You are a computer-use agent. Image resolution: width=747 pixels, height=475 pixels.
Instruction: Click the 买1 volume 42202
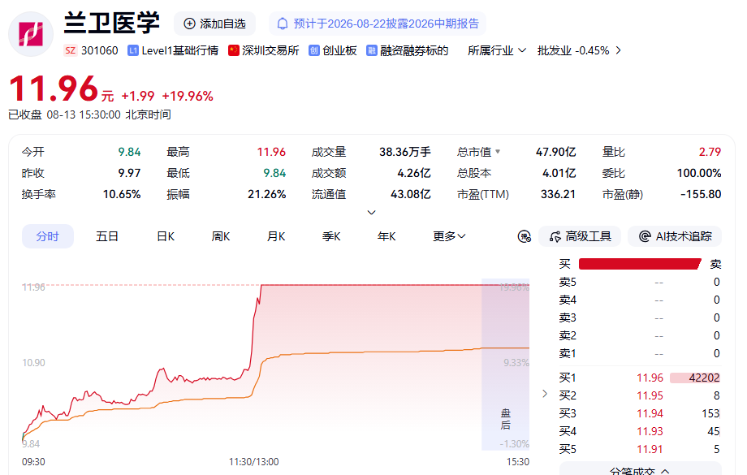[x=704, y=378]
